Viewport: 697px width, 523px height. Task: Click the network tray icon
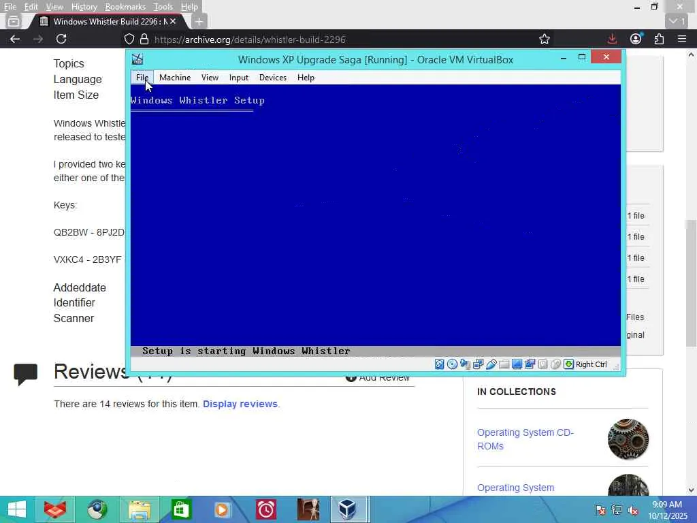tap(617, 510)
